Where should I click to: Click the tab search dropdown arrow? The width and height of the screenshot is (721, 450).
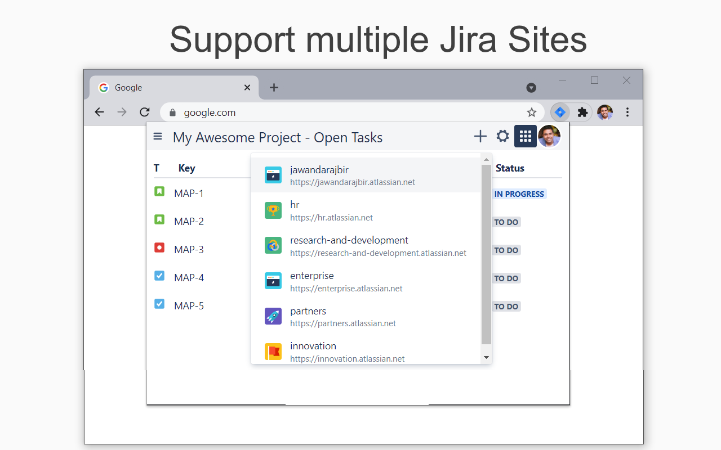coord(531,88)
